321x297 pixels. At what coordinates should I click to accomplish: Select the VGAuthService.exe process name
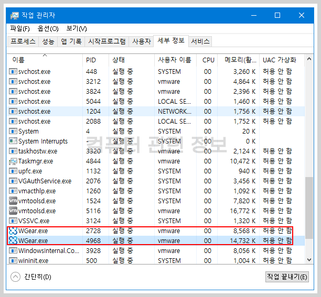[x=45, y=181]
